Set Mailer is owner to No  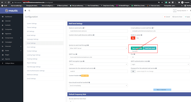point(133,38)
